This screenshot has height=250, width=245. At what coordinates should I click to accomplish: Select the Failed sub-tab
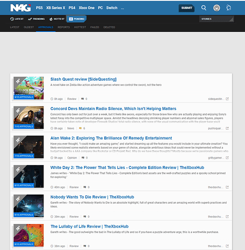(94, 27)
